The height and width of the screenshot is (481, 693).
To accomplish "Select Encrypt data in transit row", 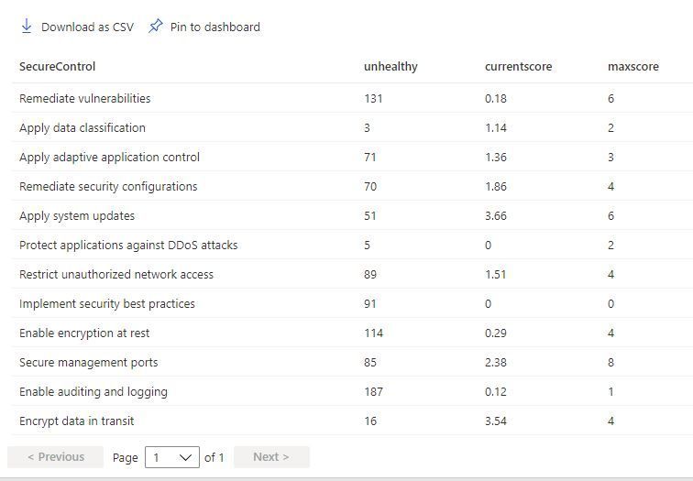I will (352, 421).
